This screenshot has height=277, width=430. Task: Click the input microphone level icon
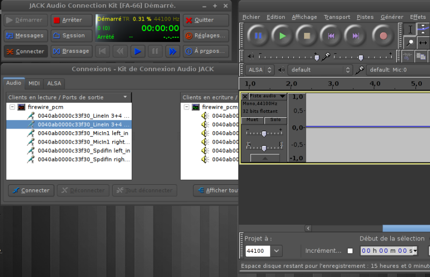(x=326, y=56)
